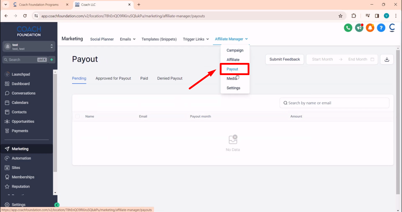Click the End Month field
The height and width of the screenshot is (212, 402).
pyautogui.click(x=358, y=59)
